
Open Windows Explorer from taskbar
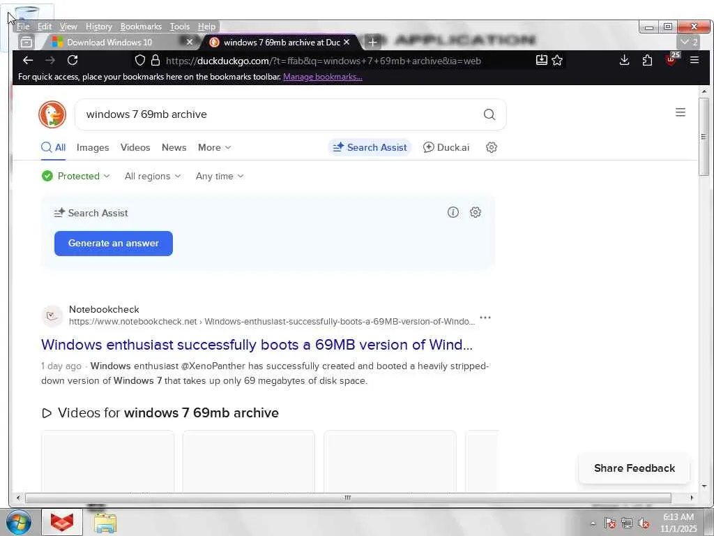[105, 522]
